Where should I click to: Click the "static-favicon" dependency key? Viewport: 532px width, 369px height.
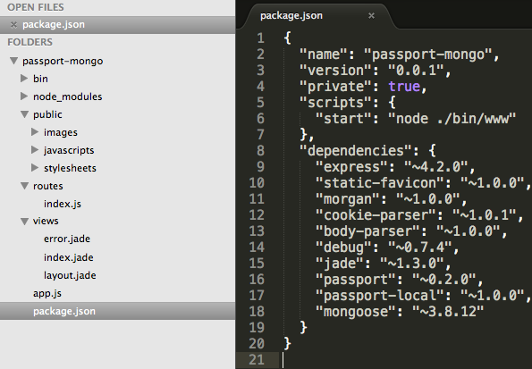click(x=380, y=183)
